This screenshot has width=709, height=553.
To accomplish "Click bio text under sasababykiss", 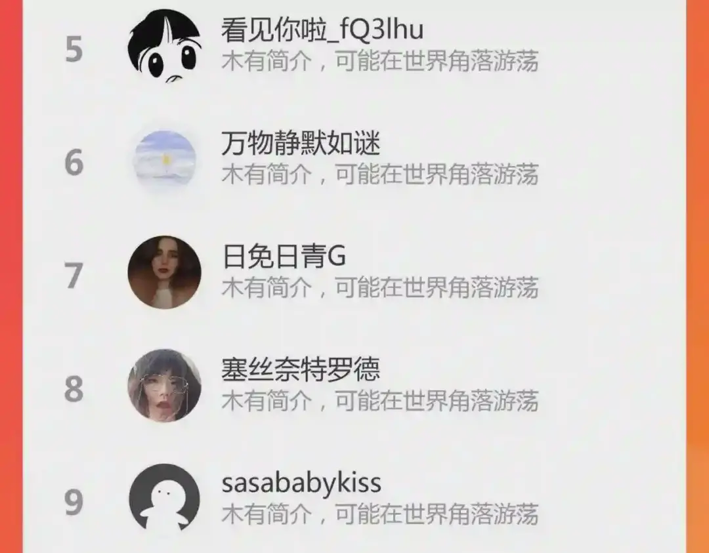I will tap(380, 514).
